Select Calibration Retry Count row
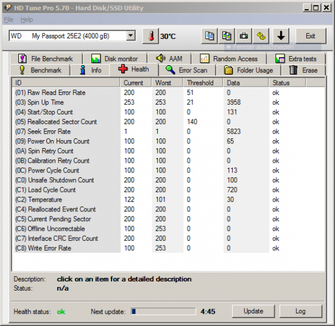 pyautogui.click(x=169, y=160)
